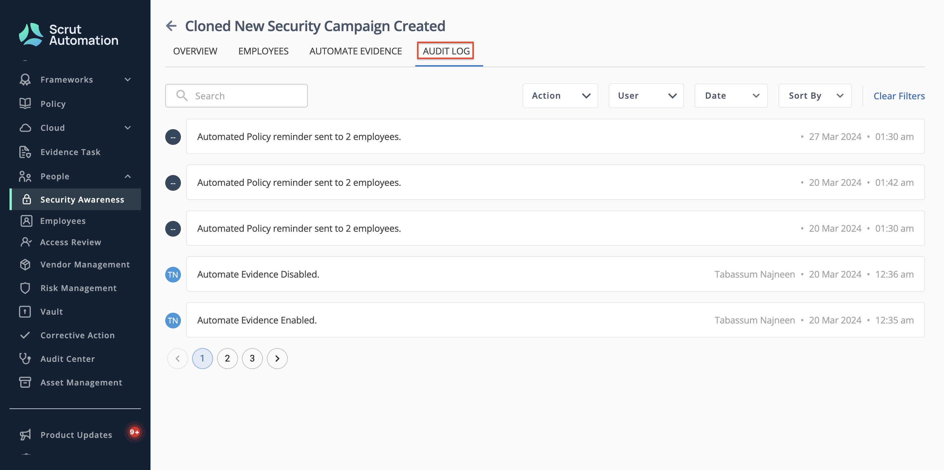Open the Date filter dropdown
944x470 pixels.
pyautogui.click(x=731, y=96)
